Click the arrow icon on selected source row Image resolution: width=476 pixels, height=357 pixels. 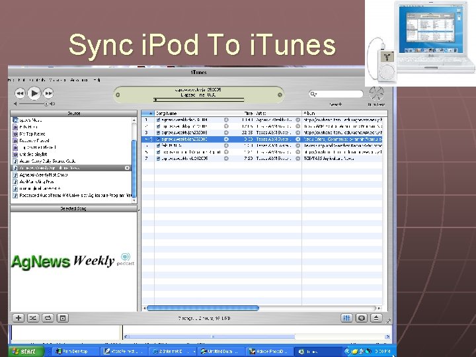(x=127, y=168)
